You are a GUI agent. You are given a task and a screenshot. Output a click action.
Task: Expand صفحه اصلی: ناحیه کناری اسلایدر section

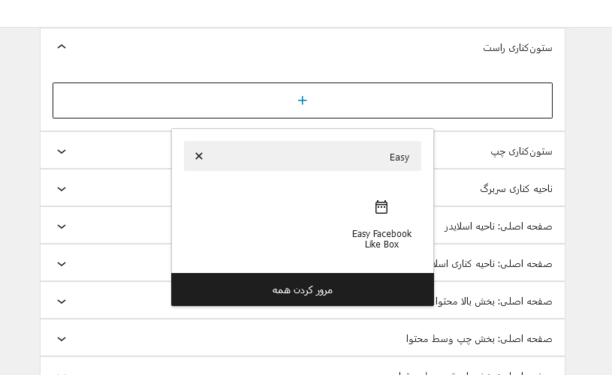click(x=62, y=264)
